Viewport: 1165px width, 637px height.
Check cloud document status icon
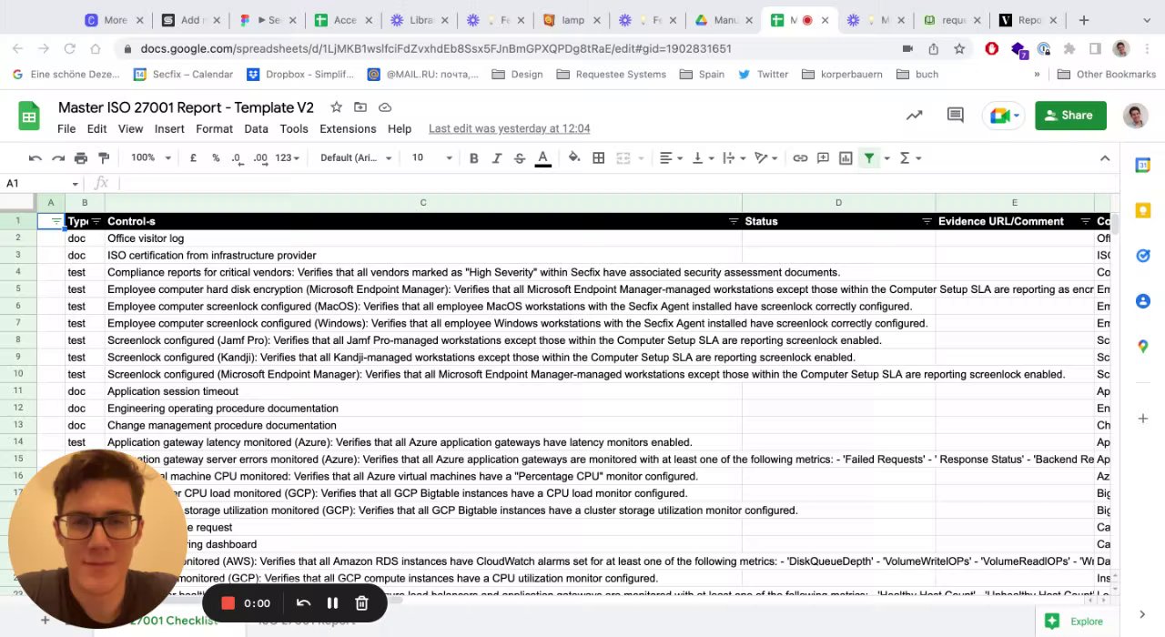coord(385,107)
